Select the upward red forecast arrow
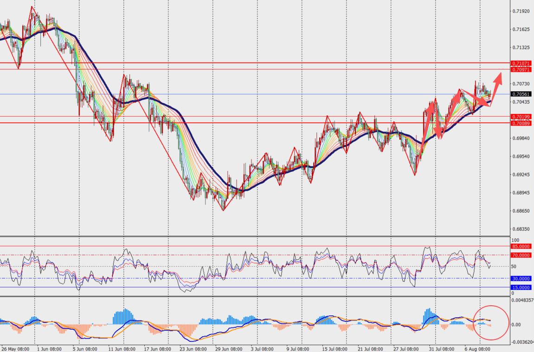 (x=496, y=89)
